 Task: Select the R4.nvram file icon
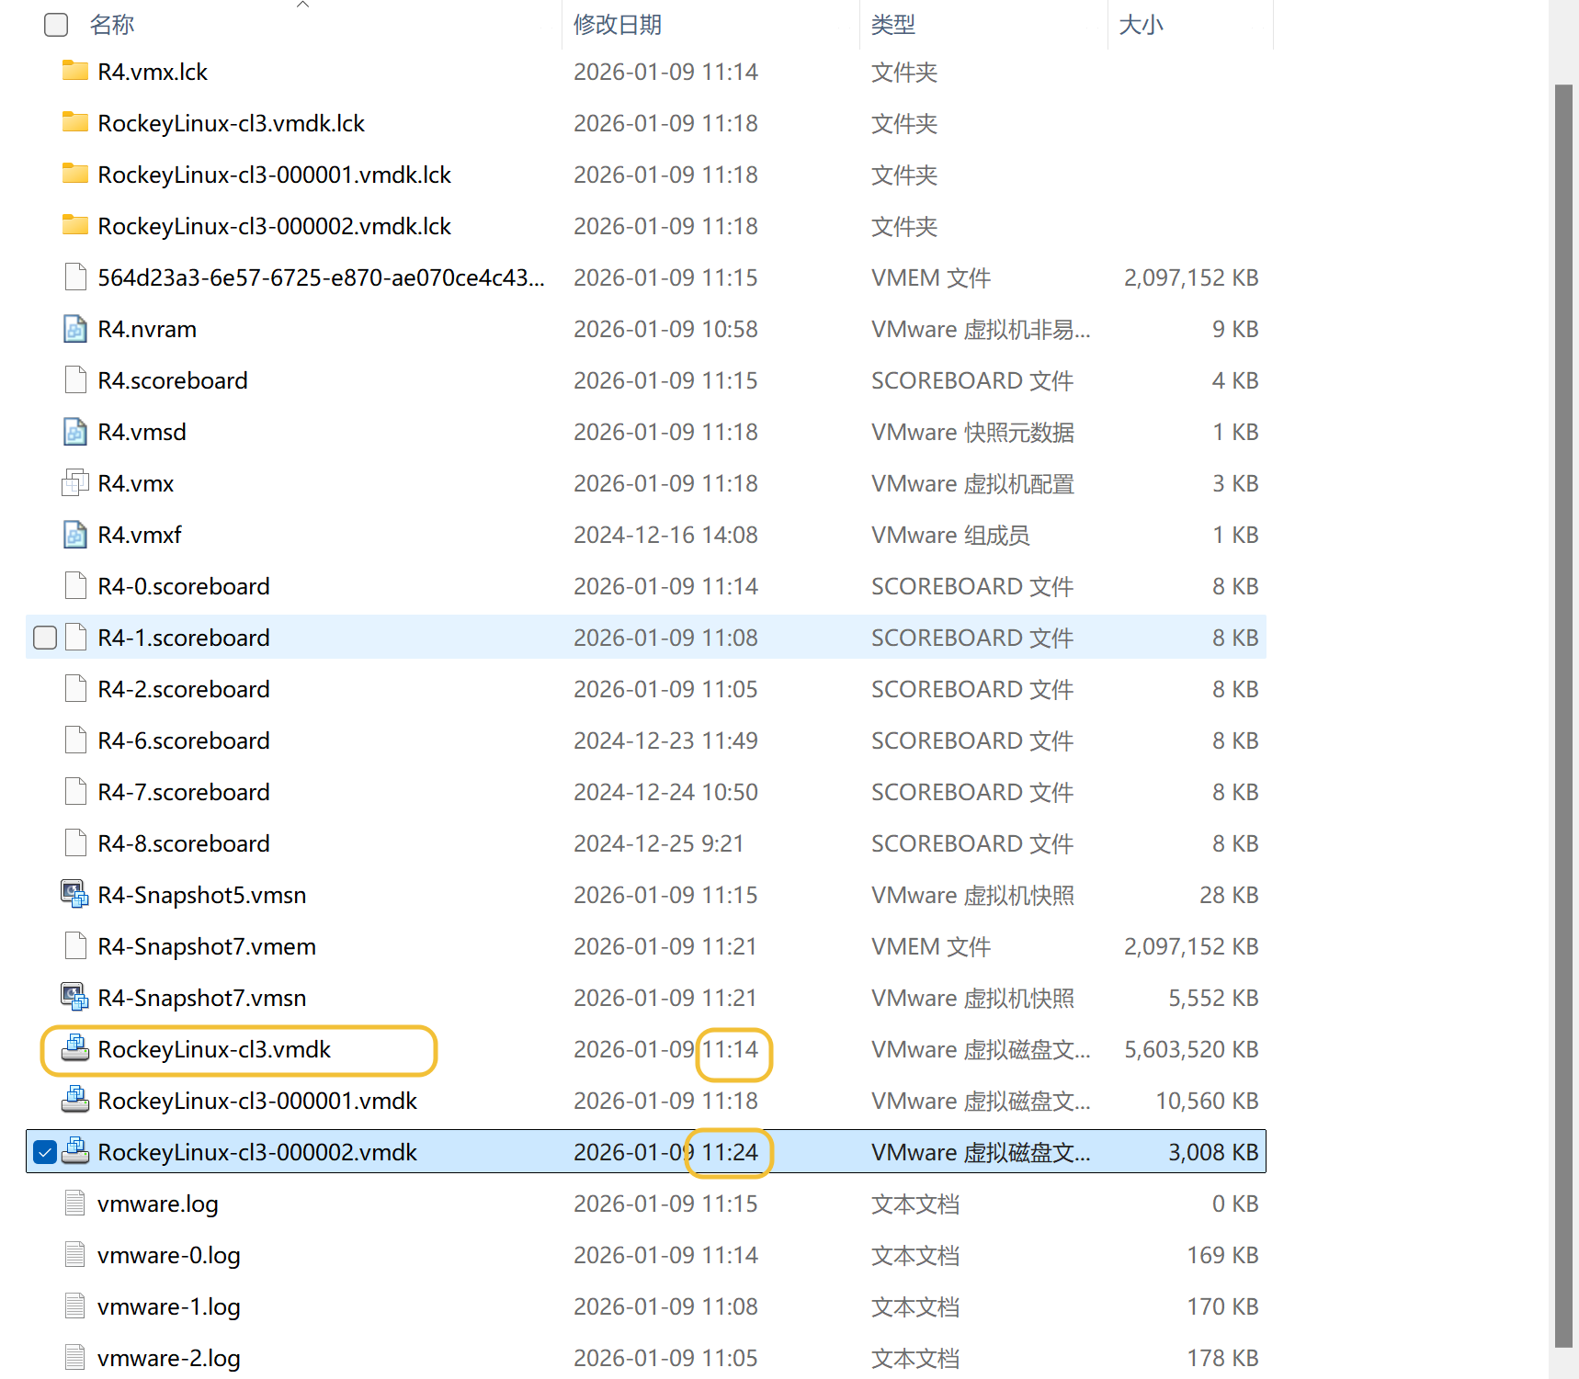74,329
